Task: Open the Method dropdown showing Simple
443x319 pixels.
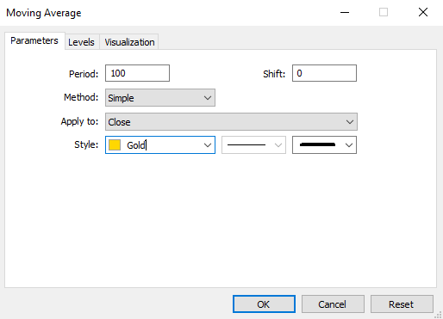Action: (160, 98)
